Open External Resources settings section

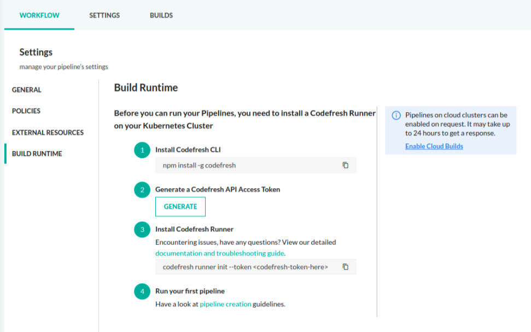[48, 132]
